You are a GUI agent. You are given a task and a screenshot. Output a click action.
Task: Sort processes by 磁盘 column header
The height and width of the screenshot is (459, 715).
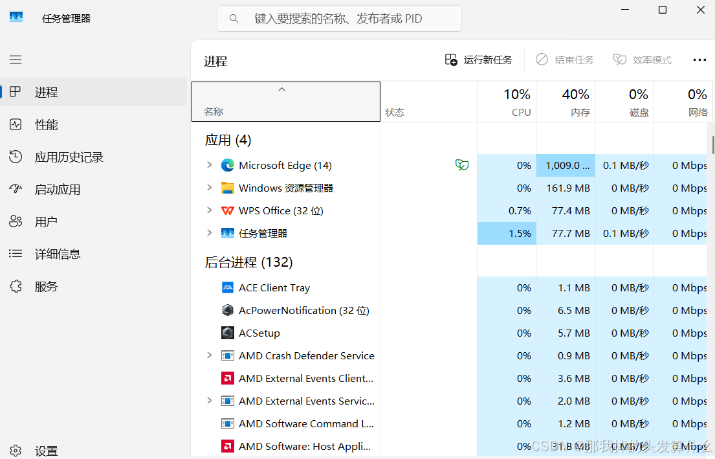point(624,102)
